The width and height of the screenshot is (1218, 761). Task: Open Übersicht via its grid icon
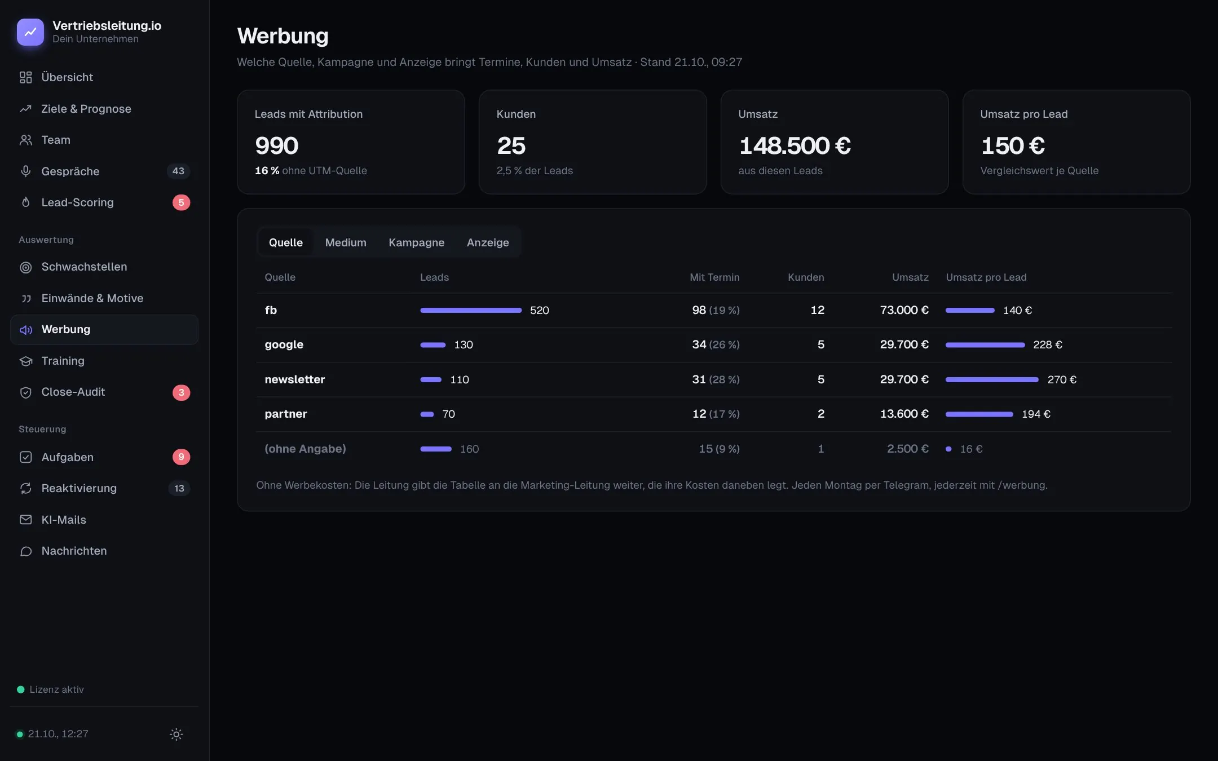point(26,77)
